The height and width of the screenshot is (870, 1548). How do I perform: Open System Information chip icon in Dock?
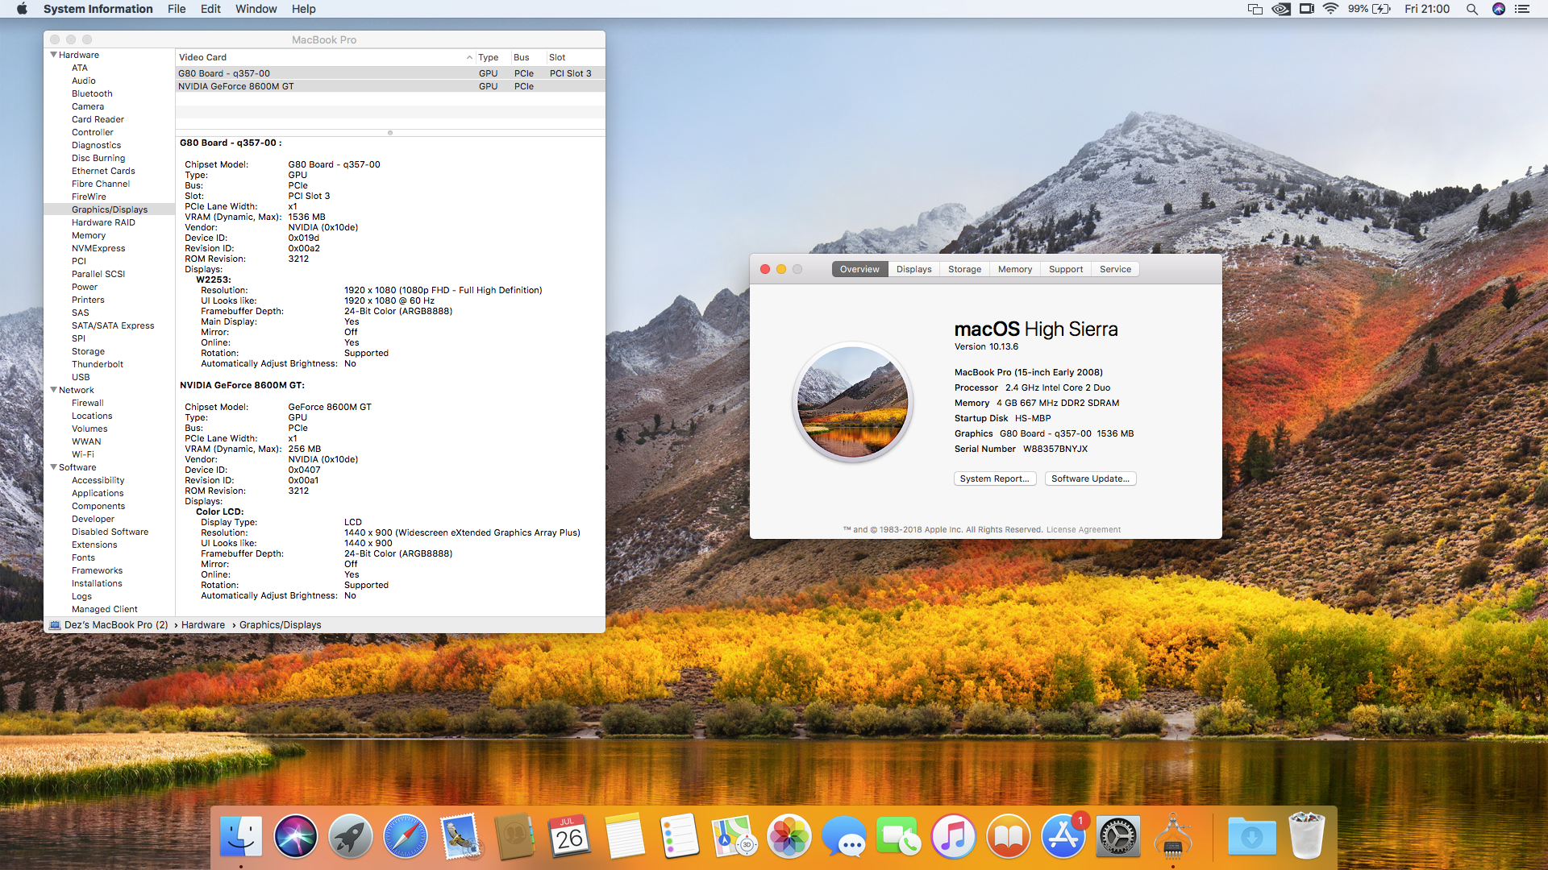pyautogui.click(x=1173, y=837)
